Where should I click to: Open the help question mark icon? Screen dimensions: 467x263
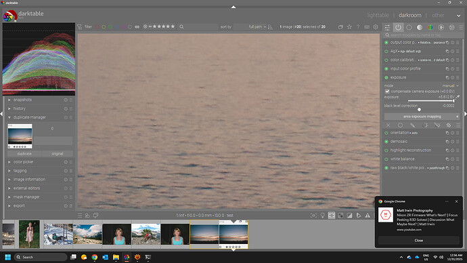pos(358,27)
